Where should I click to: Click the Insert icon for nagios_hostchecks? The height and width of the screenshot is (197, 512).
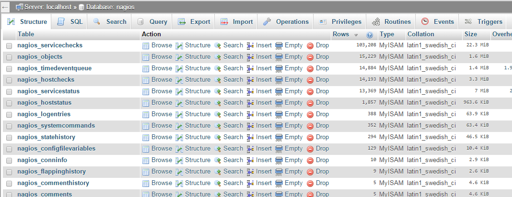coord(250,80)
